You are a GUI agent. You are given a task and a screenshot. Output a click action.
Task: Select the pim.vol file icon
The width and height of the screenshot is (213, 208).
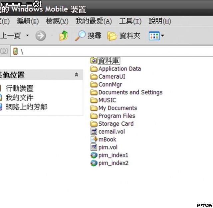click(94, 147)
